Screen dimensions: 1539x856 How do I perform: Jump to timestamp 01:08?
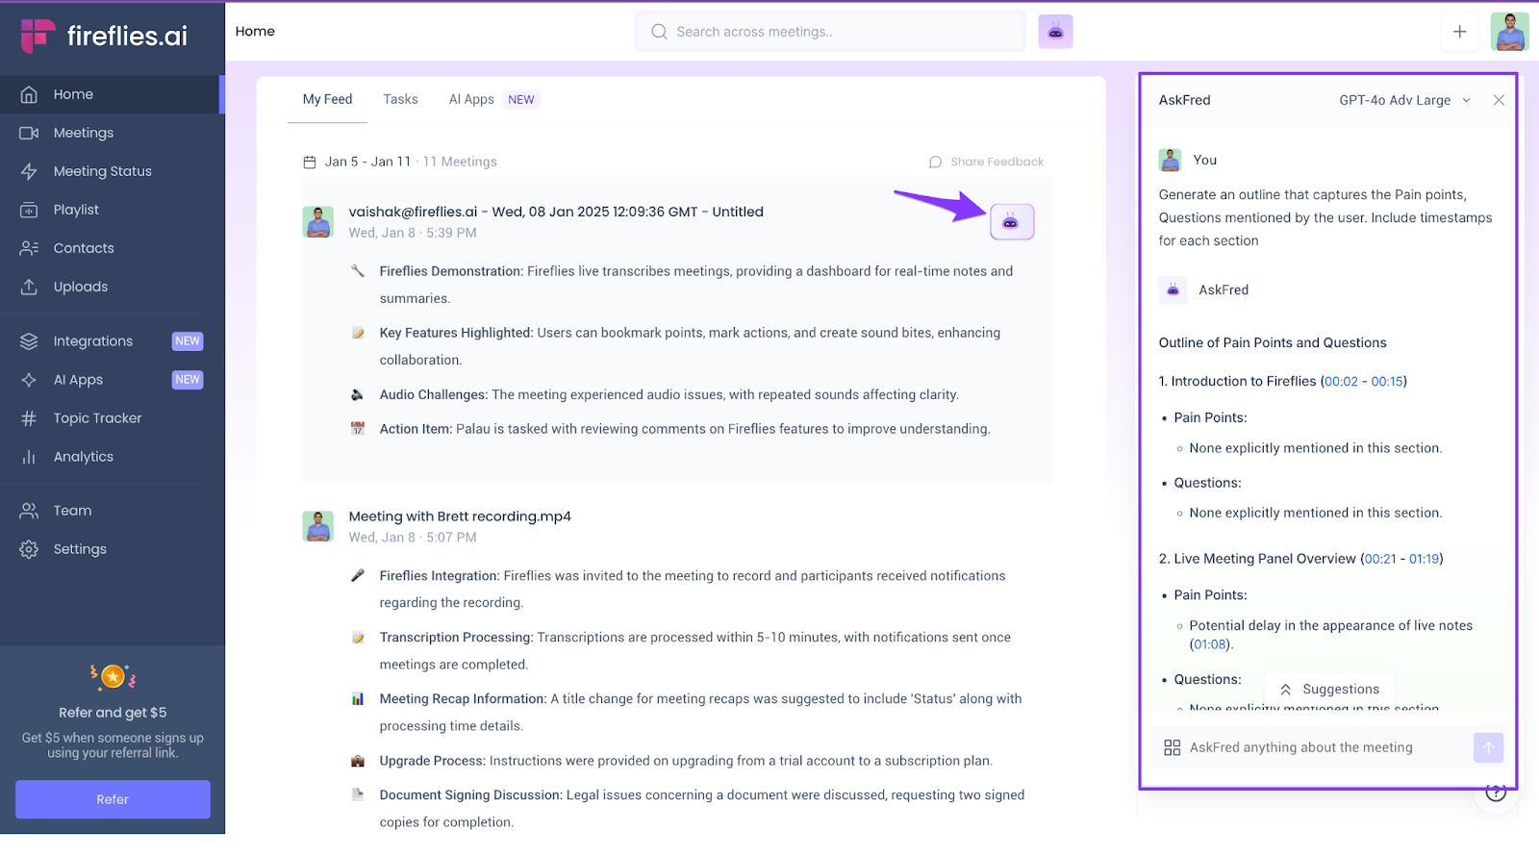click(x=1210, y=644)
